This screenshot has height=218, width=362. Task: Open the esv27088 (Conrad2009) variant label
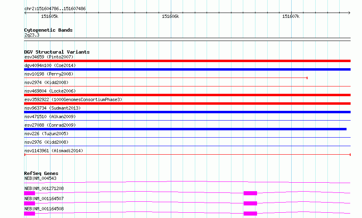pos(50,125)
